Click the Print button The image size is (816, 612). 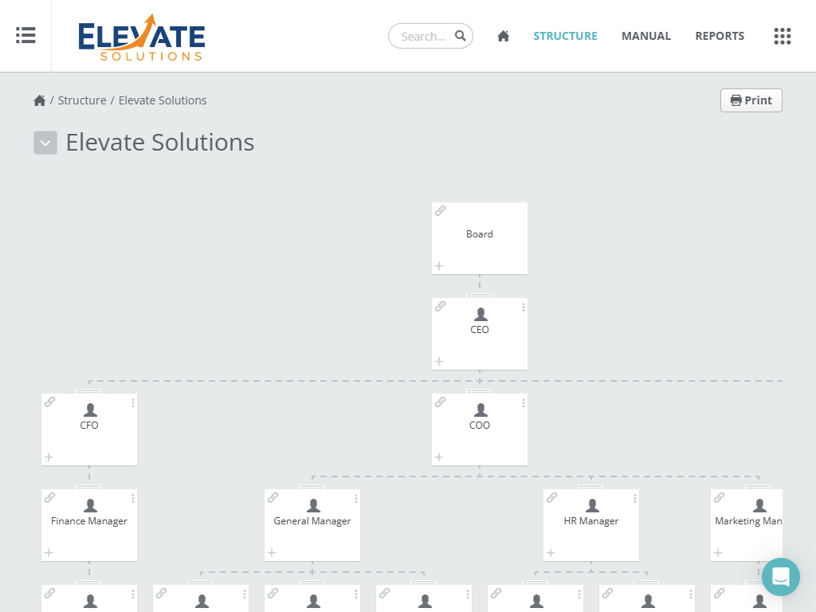751,100
